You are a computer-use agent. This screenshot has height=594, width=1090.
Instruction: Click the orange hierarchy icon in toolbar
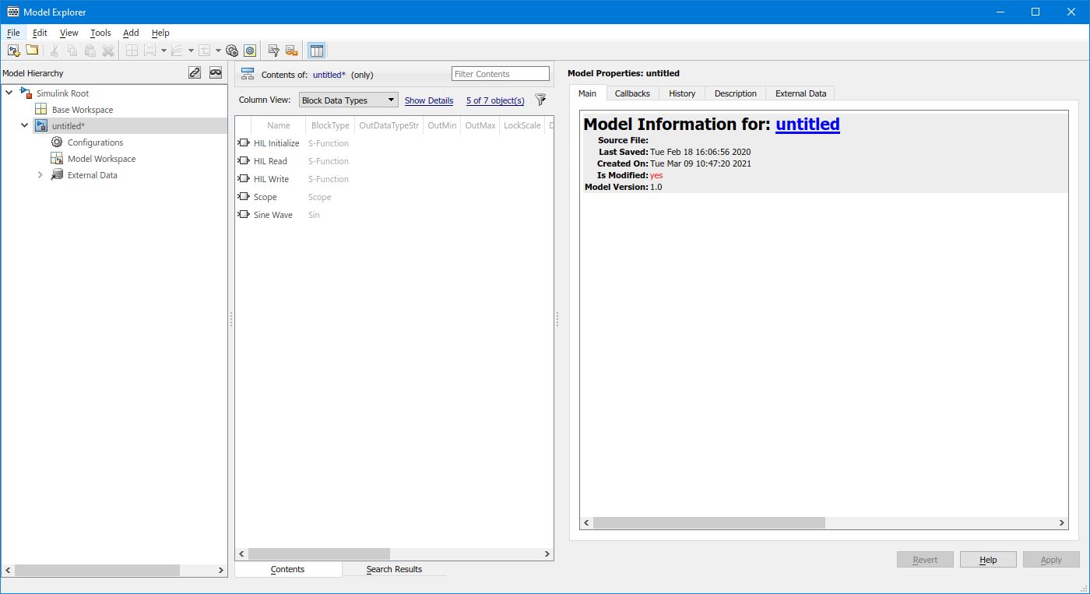click(x=292, y=51)
